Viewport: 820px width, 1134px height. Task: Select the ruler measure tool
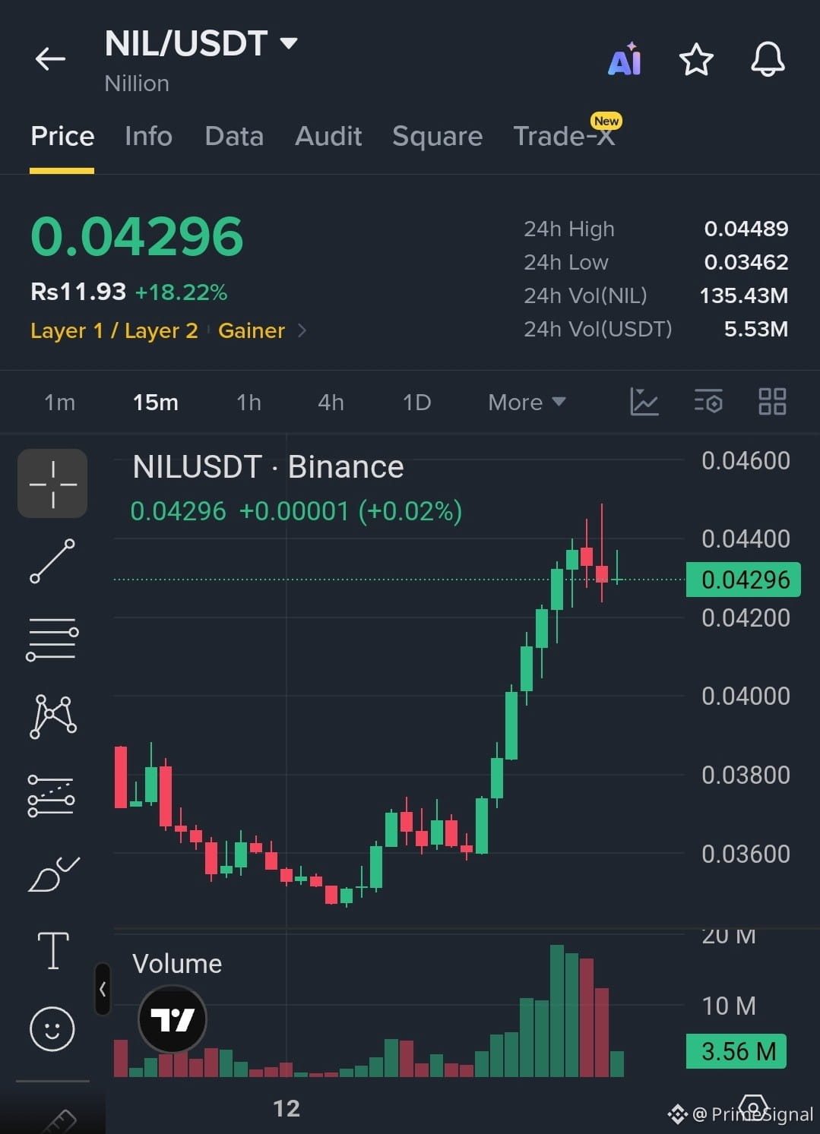point(58,1122)
